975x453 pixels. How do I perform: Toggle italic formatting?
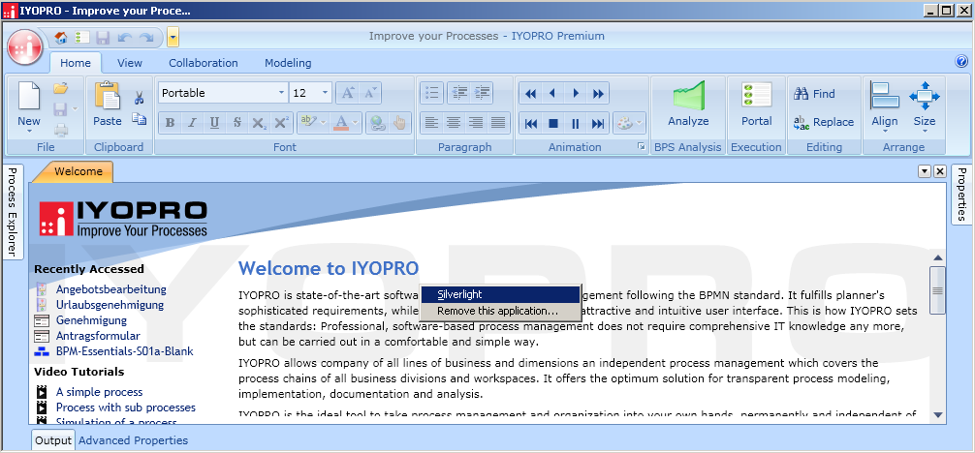pyautogui.click(x=192, y=123)
